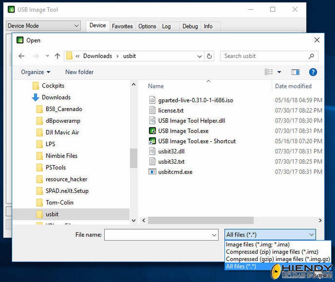This screenshot has height=282, width=335.
Task: Click the New folder button
Action: coord(79,72)
